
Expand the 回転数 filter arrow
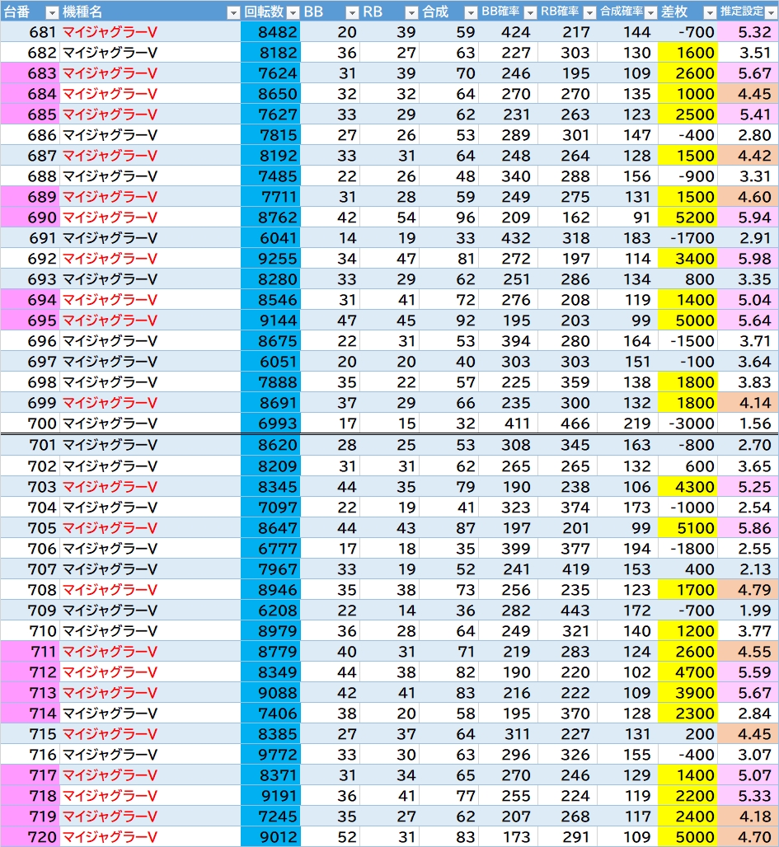click(x=291, y=12)
